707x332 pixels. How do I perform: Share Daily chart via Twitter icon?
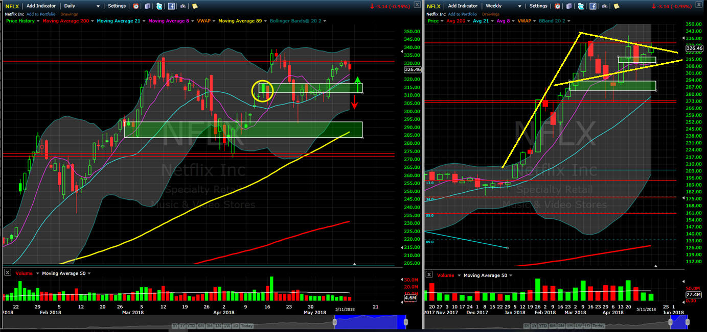[x=159, y=6]
